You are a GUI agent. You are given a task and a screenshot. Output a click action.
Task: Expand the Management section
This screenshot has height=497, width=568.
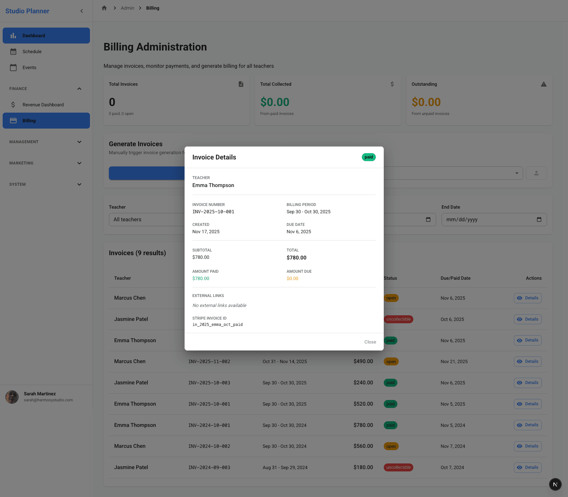[79, 142]
